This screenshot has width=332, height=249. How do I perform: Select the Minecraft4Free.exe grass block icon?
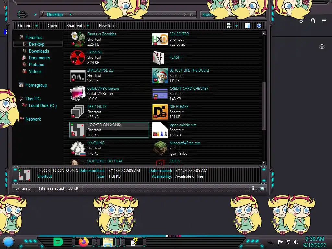tap(160, 148)
